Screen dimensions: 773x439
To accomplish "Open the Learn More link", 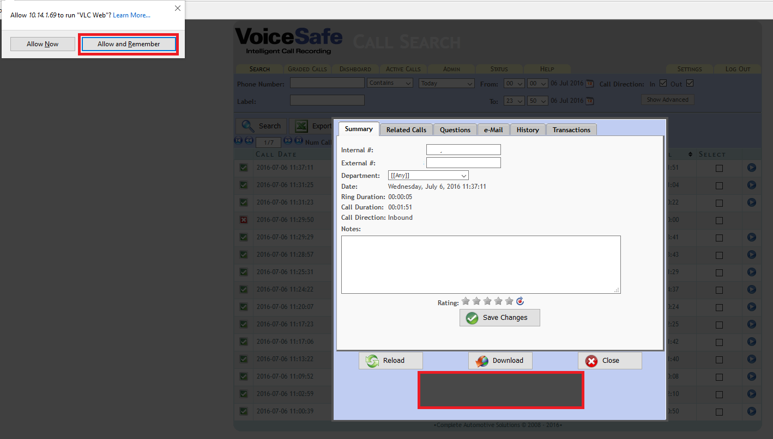I will tap(131, 15).
